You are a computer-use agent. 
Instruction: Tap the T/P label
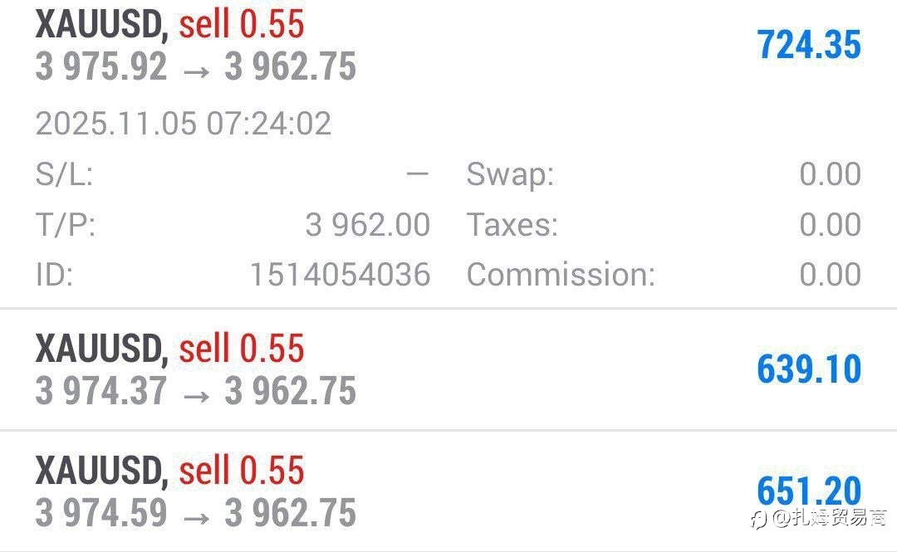(66, 225)
